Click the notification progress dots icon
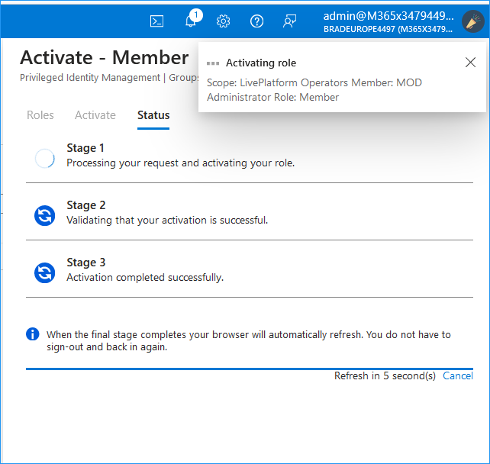This screenshot has width=490, height=464. click(213, 63)
